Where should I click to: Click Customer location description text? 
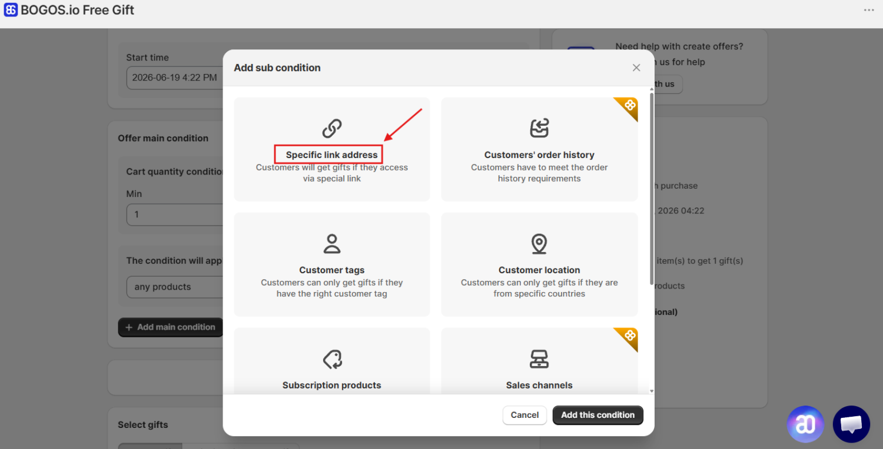click(539, 288)
